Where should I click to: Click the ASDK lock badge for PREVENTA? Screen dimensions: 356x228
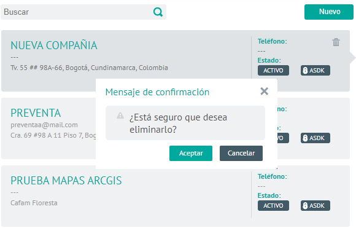315,138
